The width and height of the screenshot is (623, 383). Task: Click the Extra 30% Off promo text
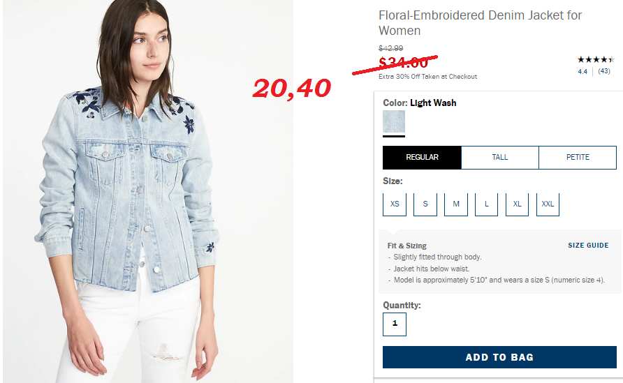click(x=427, y=77)
